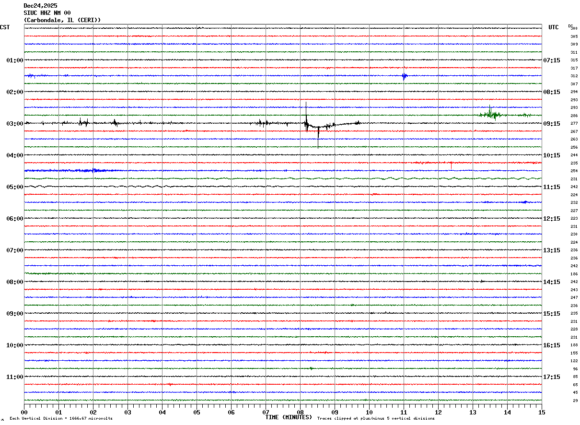This screenshot has width=580, height=425.
Task: Click the TIME (MINUTES) axis title
Action: pyautogui.click(x=289, y=417)
